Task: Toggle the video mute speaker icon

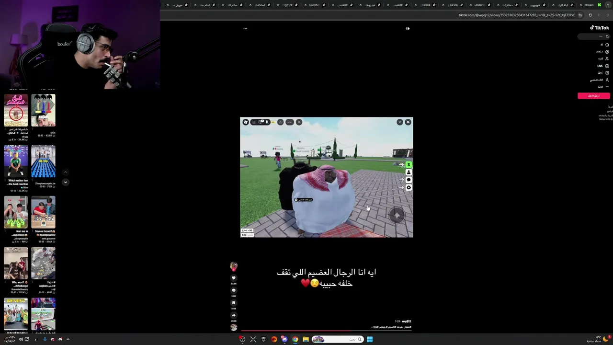Action: pos(408,28)
